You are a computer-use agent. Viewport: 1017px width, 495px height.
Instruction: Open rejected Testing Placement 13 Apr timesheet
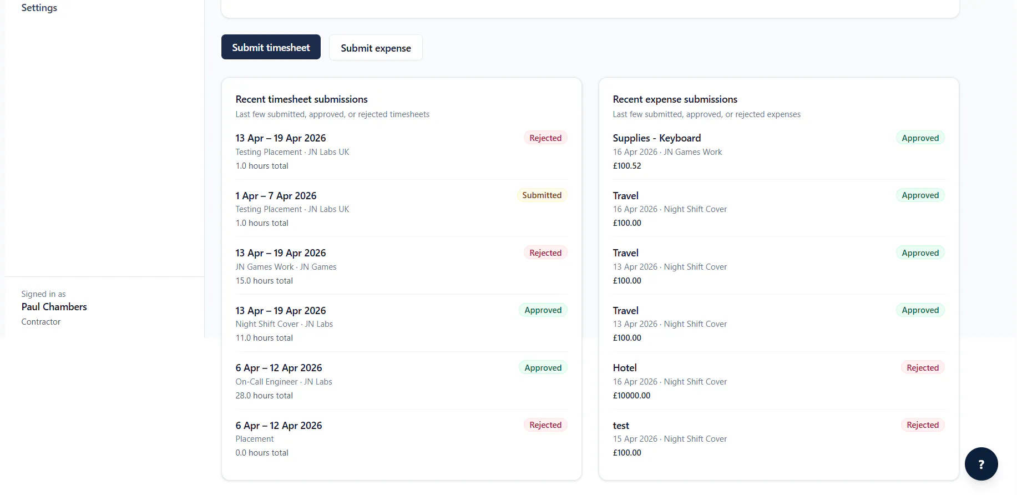[401, 151]
